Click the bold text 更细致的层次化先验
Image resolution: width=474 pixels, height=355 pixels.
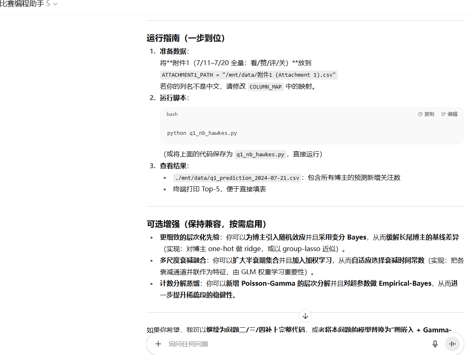coord(190,237)
